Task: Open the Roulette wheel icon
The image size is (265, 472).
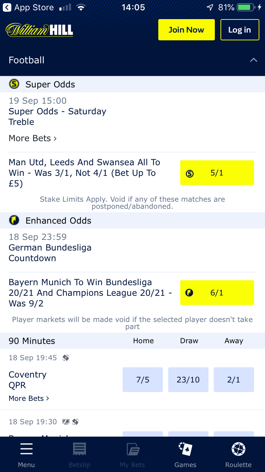Action: (238, 449)
